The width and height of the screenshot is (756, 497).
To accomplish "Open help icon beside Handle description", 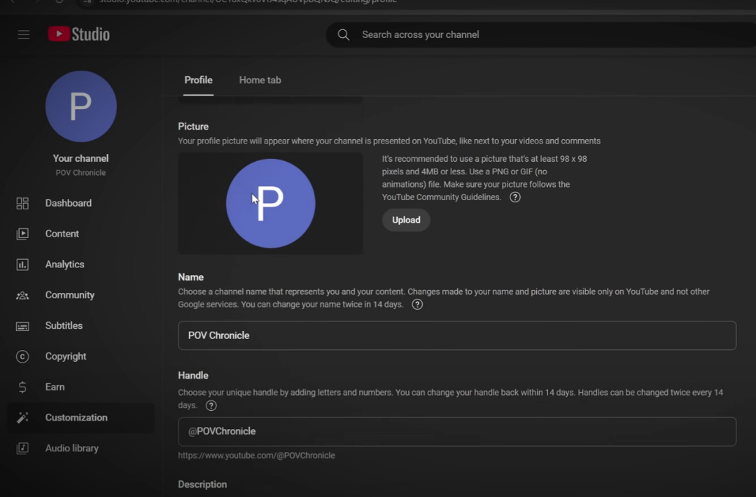I will pyautogui.click(x=211, y=405).
